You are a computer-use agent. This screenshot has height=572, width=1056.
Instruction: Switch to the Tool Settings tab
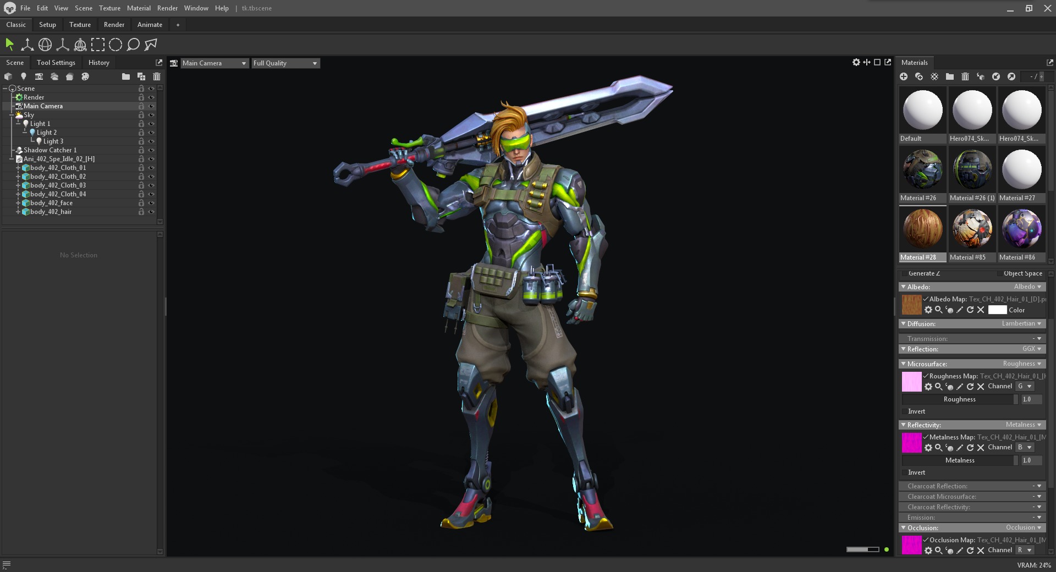(x=56, y=63)
